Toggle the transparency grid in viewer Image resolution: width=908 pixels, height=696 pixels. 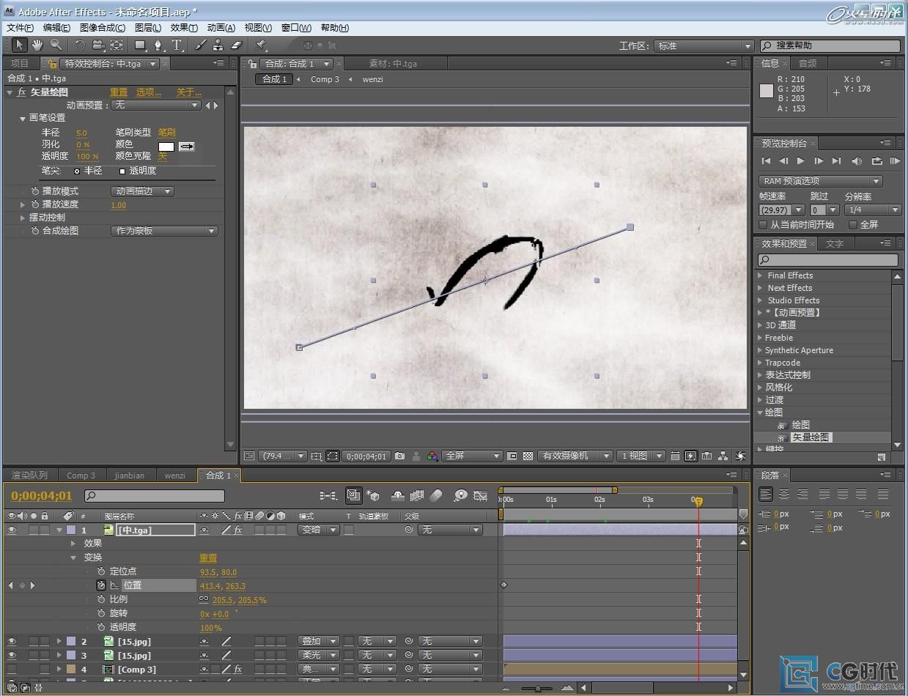pyautogui.click(x=528, y=456)
